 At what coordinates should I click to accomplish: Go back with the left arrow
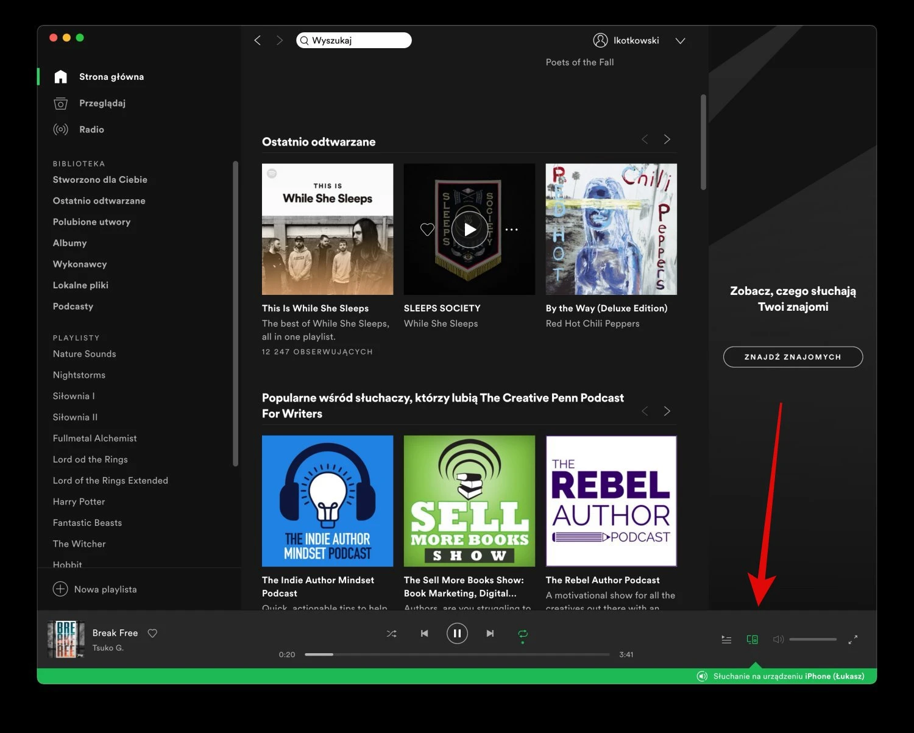pos(258,40)
